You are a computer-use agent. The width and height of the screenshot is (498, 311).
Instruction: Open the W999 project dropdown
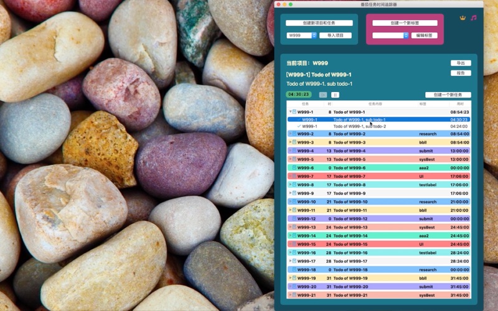coord(314,35)
